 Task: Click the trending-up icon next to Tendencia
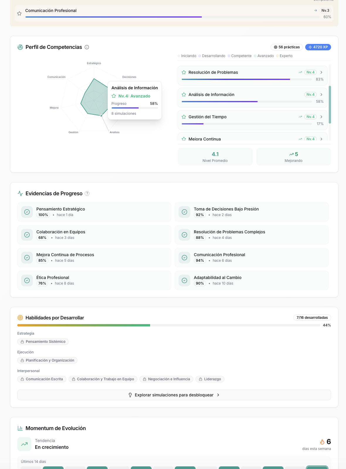[x=24, y=444]
